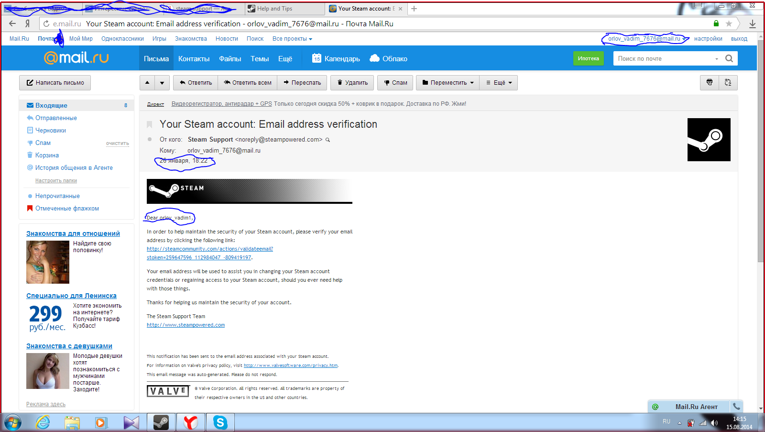Viewport: 765px width, 432px height.
Task: Open the 'Черновики' folder
Action: [50, 130]
